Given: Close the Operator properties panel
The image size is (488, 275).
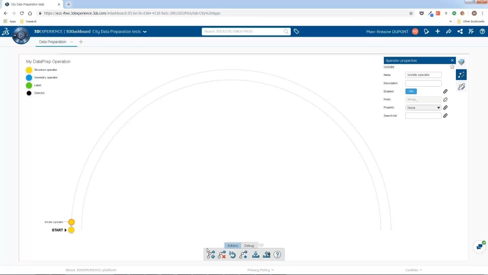Looking at the screenshot, I should point(452,61).
